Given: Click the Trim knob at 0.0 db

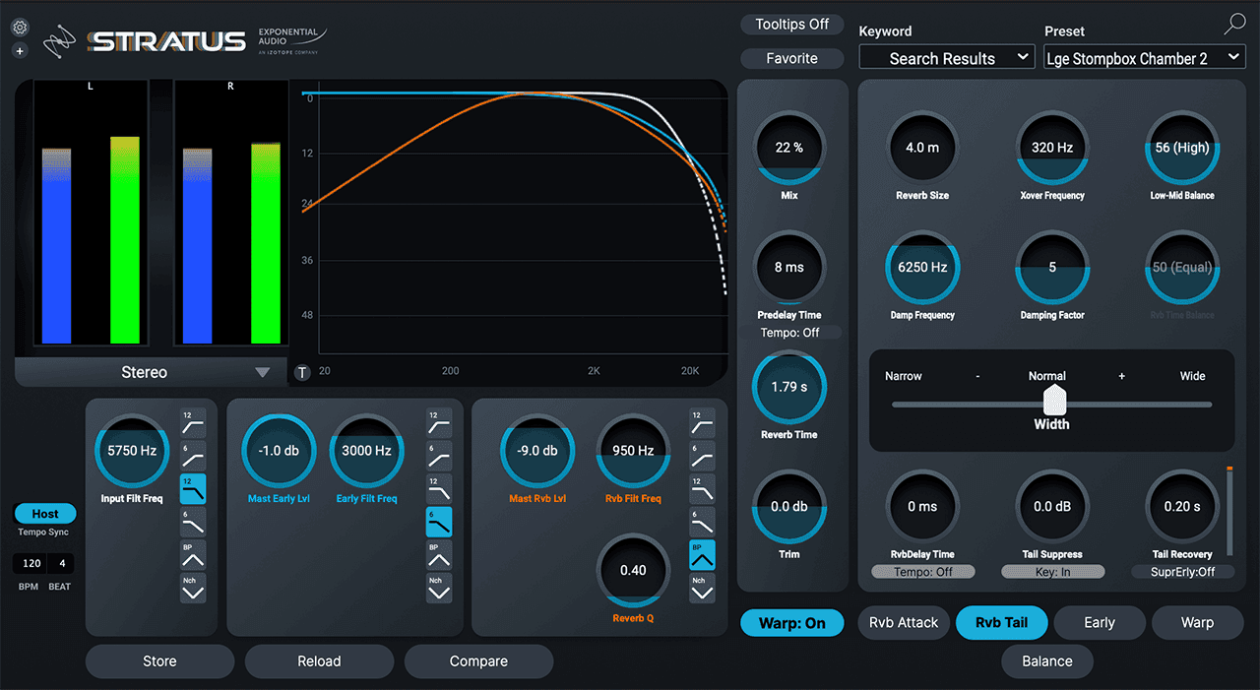Looking at the screenshot, I should click(789, 507).
